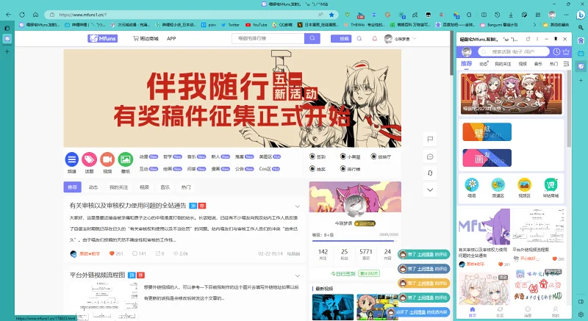Click the yellow 视频区 icon in side panel

524,184
